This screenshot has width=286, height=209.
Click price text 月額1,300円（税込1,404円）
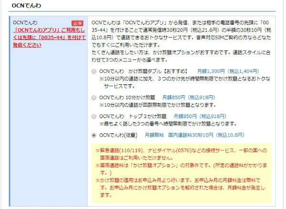point(228,71)
